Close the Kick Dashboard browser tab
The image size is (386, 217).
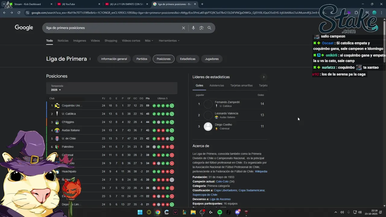(x=51, y=4)
